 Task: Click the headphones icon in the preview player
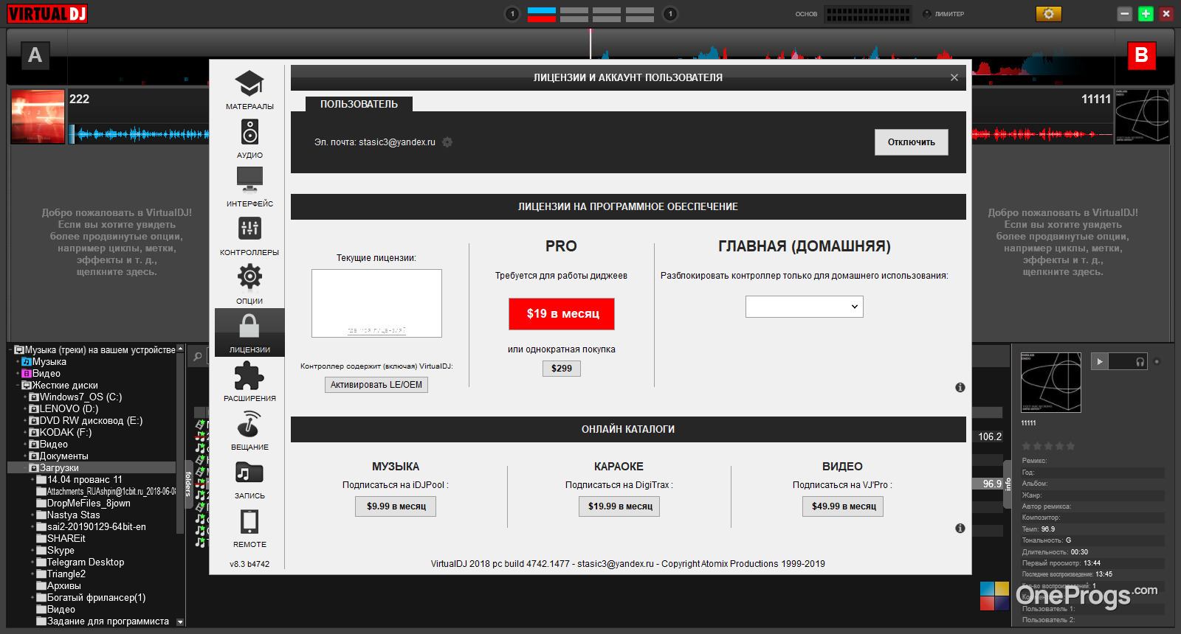pos(1140,362)
